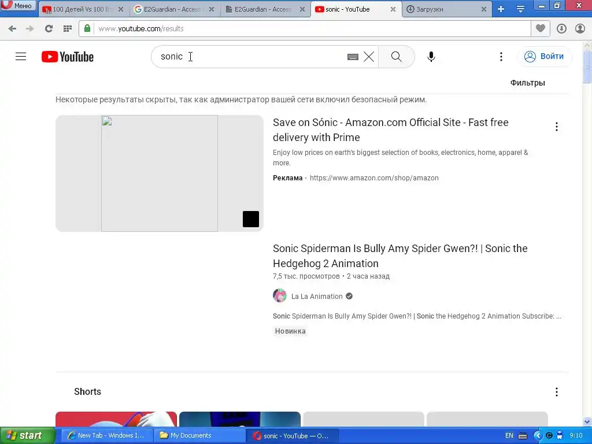Click the safe mode notice text
This screenshot has width=592, height=444.
(x=241, y=99)
